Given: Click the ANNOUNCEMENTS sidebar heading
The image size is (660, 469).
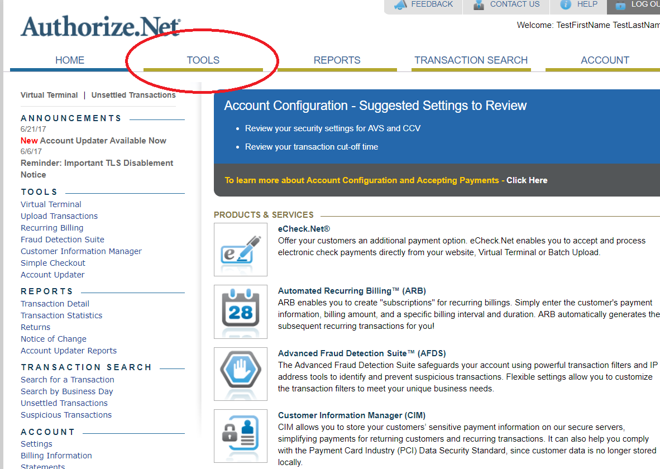Looking at the screenshot, I should pos(71,118).
